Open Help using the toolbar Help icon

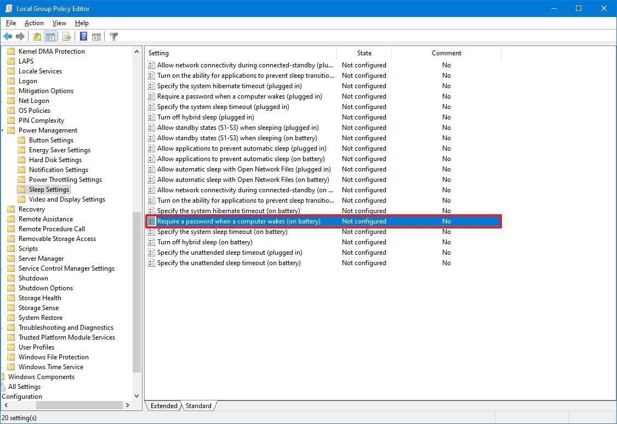coord(83,36)
